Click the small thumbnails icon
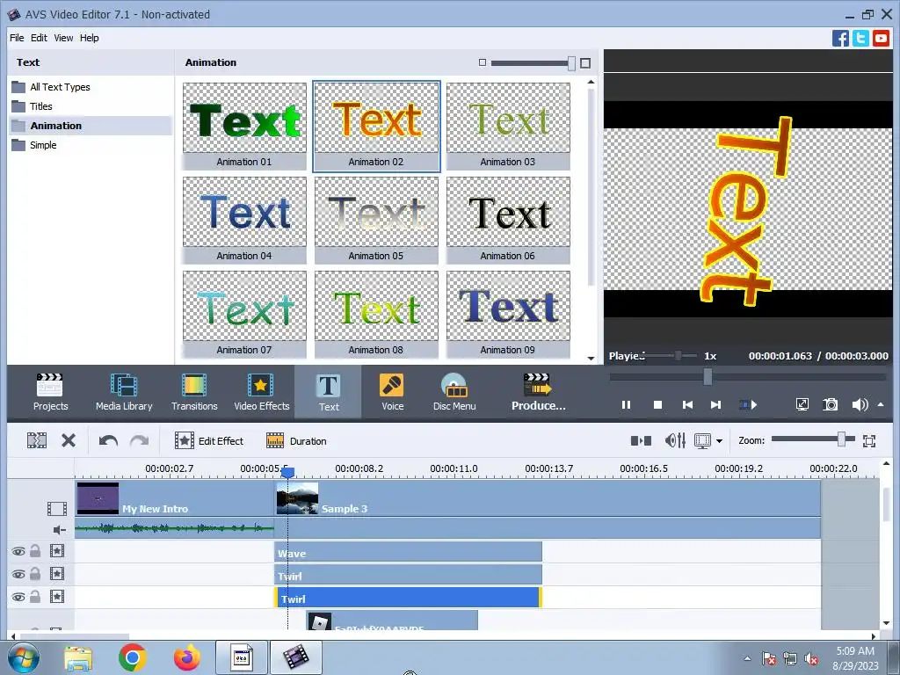This screenshot has height=675, width=900. point(483,62)
